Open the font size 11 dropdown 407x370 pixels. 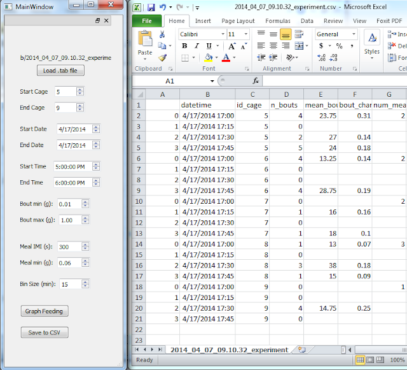tap(245, 34)
